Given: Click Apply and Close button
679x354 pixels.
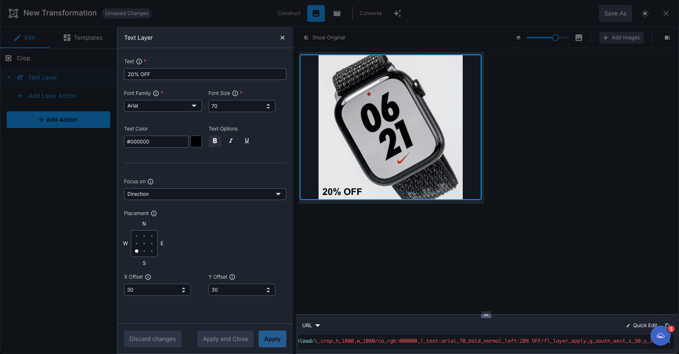Looking at the screenshot, I should pos(225,339).
